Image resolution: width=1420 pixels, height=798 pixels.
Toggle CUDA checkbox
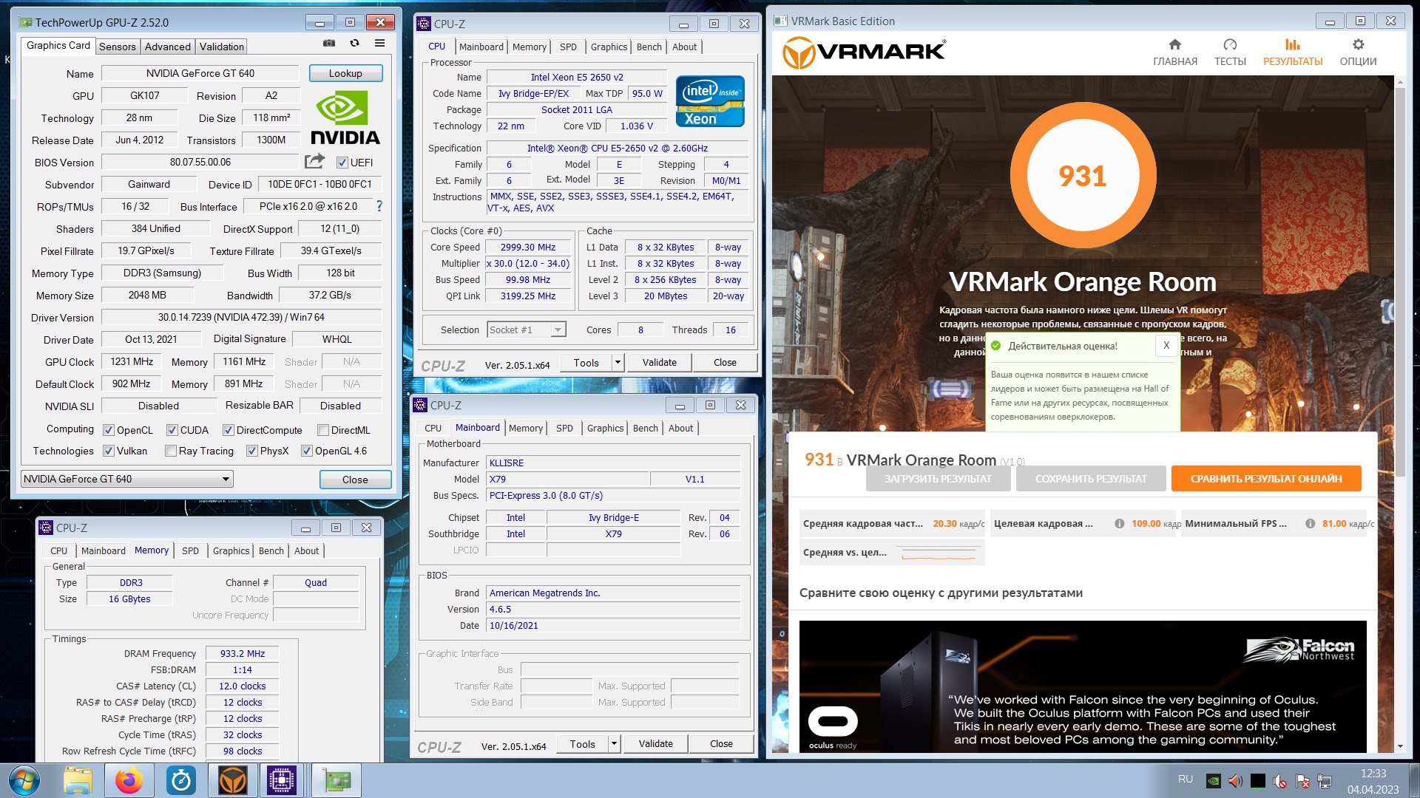[x=172, y=430]
